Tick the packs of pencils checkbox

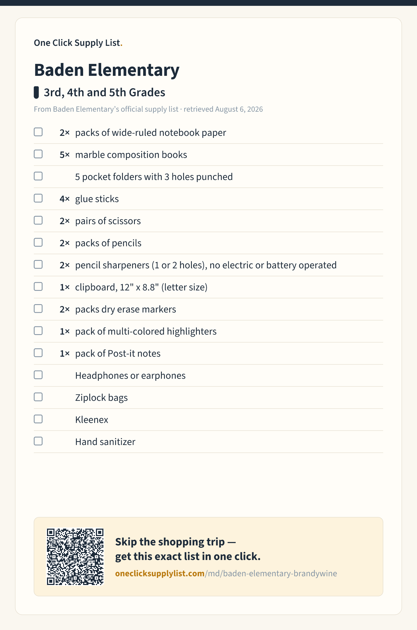coord(38,242)
